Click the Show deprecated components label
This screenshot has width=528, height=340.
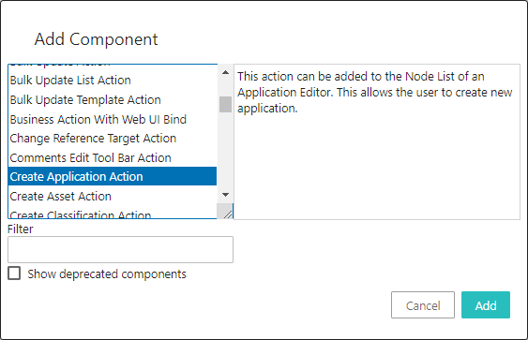click(107, 274)
